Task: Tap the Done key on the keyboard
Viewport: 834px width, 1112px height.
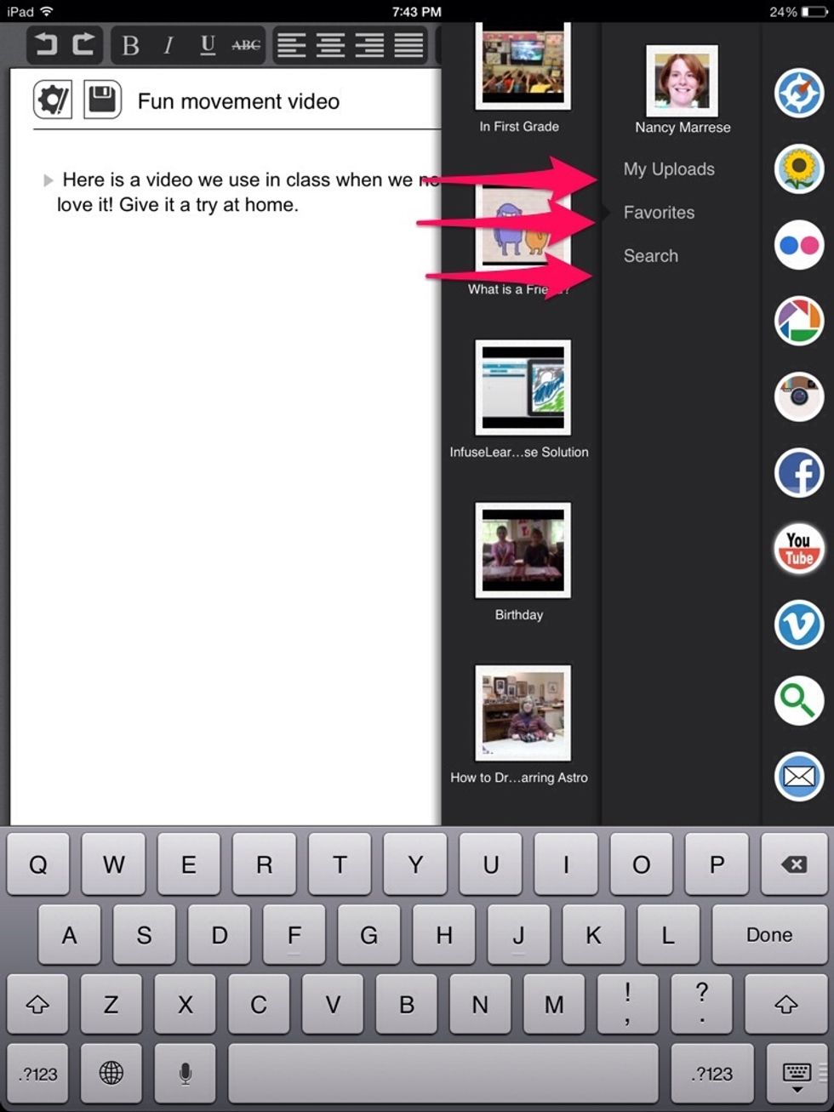Action: point(768,934)
